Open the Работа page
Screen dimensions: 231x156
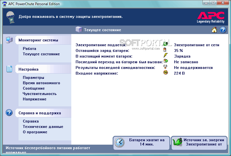click(x=29, y=49)
